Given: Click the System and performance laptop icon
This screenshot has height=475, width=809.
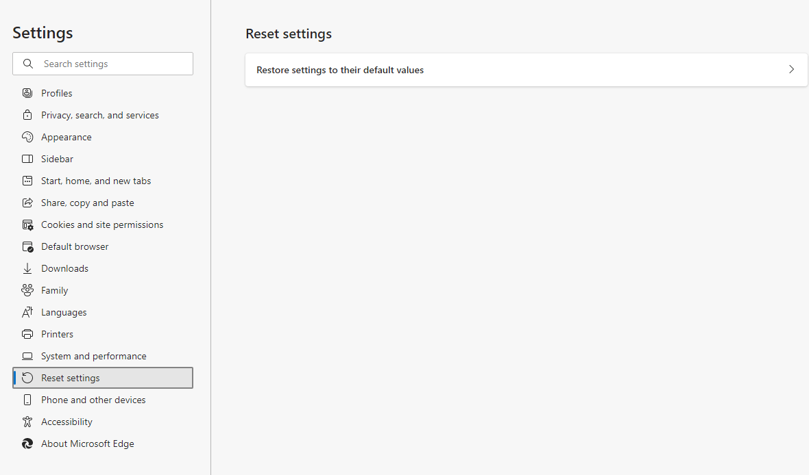Looking at the screenshot, I should pos(27,356).
